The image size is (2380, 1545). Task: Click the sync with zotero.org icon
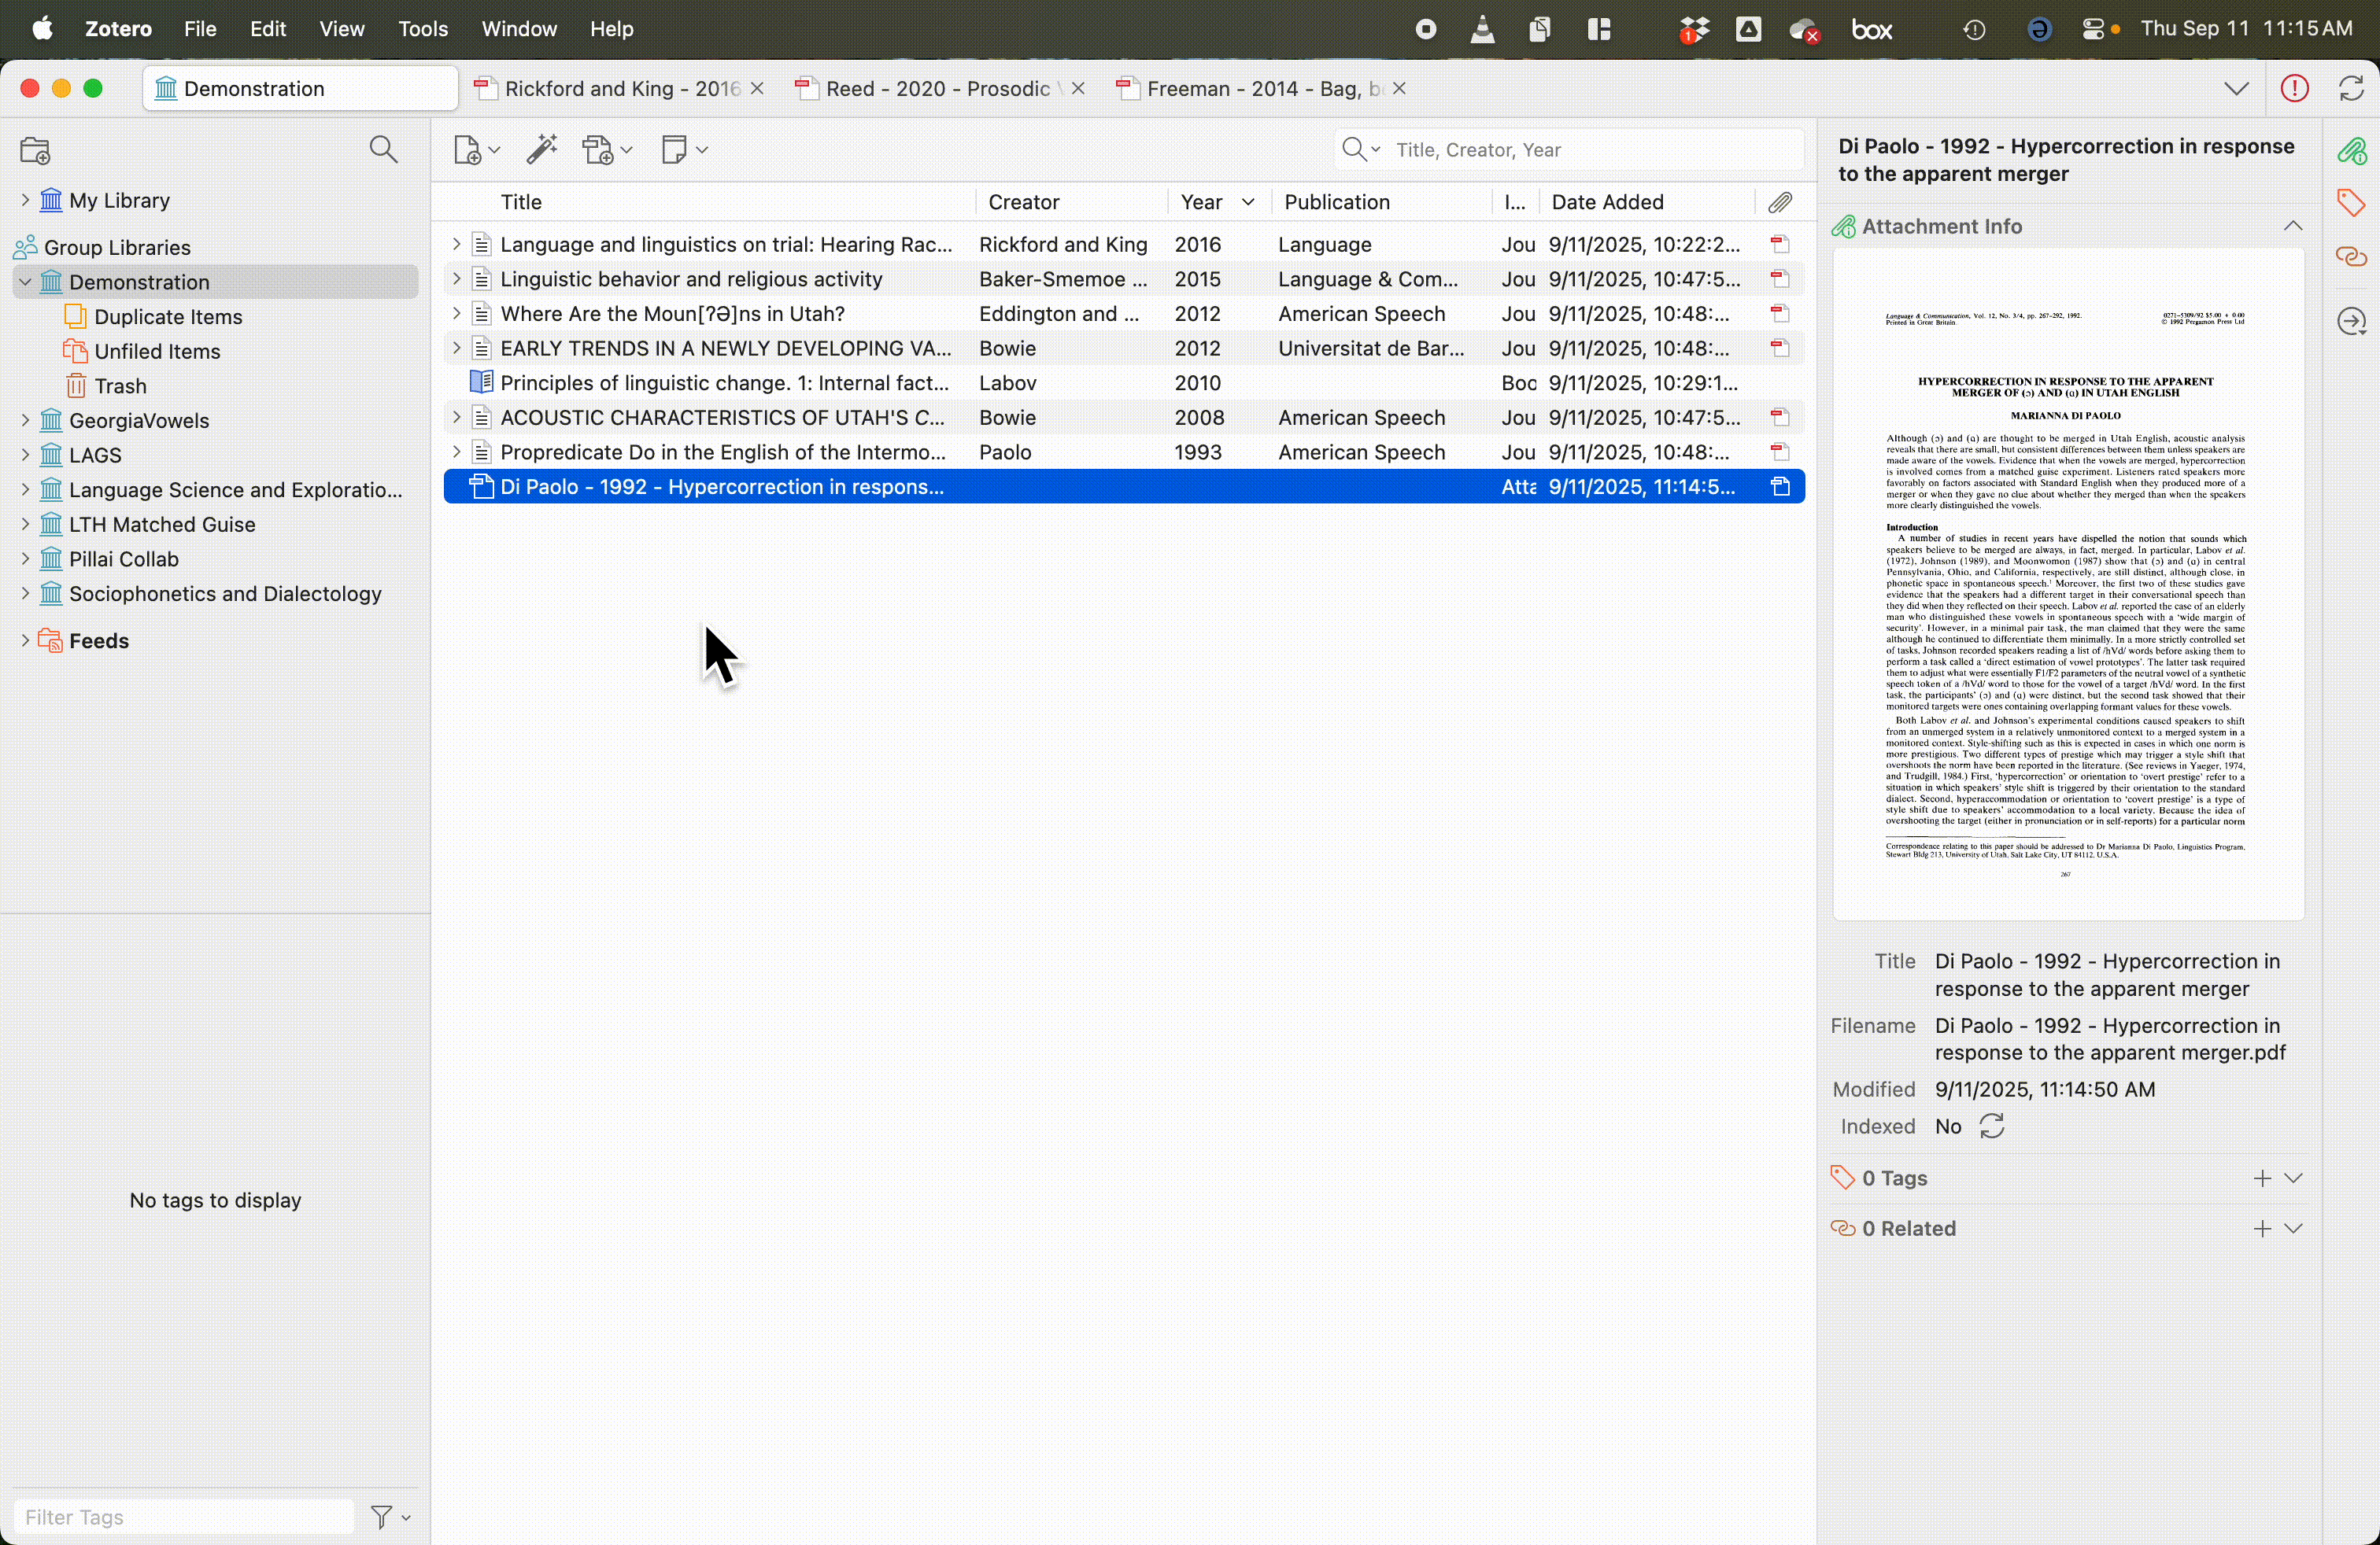(x=2351, y=89)
